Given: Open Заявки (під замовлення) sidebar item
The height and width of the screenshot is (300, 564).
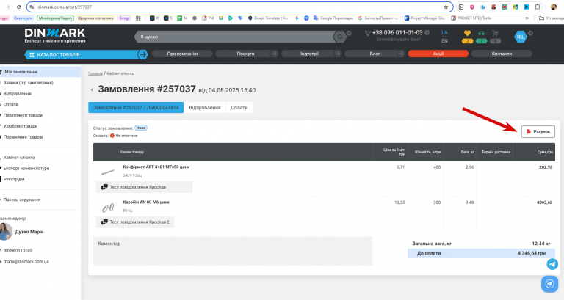Looking at the screenshot, I should coord(28,83).
